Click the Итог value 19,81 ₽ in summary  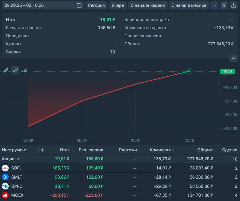108,20
